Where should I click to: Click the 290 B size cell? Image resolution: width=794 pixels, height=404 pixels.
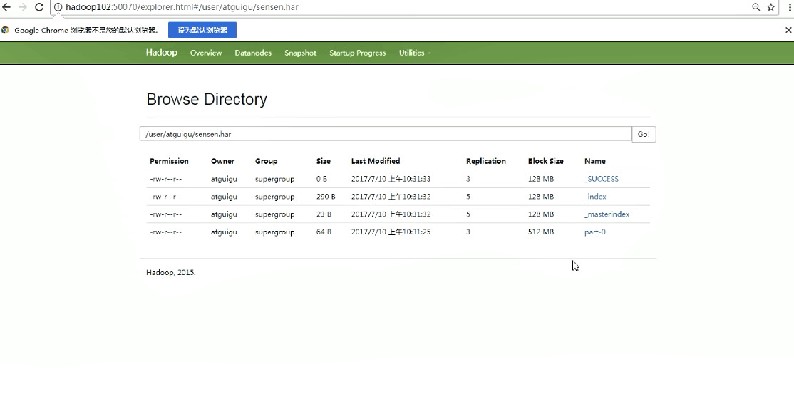(326, 197)
